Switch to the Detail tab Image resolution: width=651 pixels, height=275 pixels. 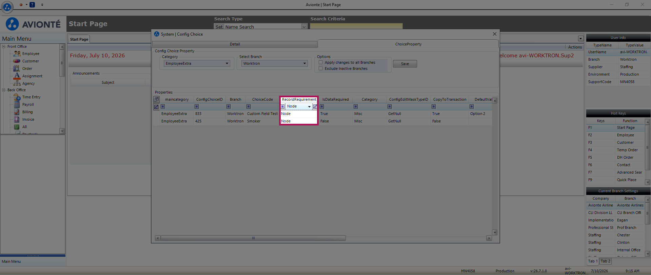click(x=235, y=44)
